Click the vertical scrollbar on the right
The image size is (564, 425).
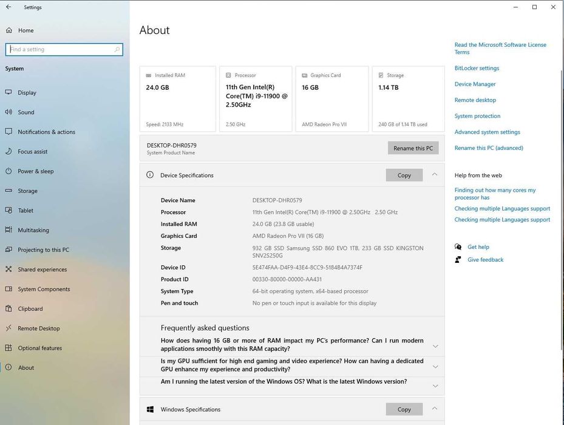coord(562,209)
